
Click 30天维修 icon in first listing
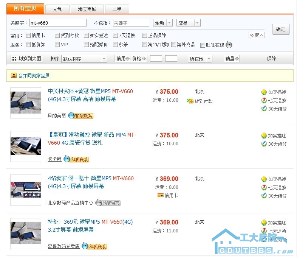tap(264, 109)
